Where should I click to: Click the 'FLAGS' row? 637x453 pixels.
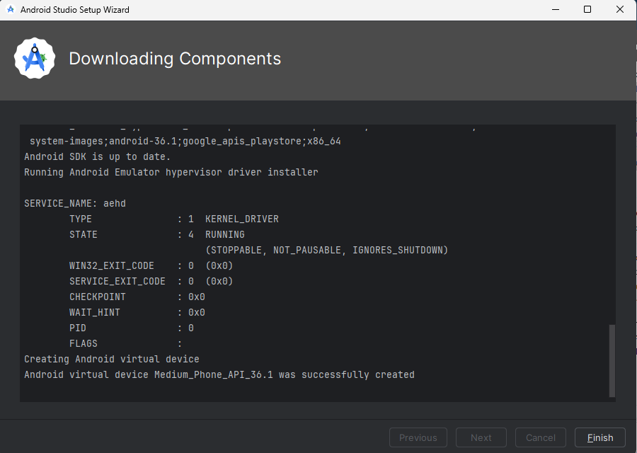point(125,344)
